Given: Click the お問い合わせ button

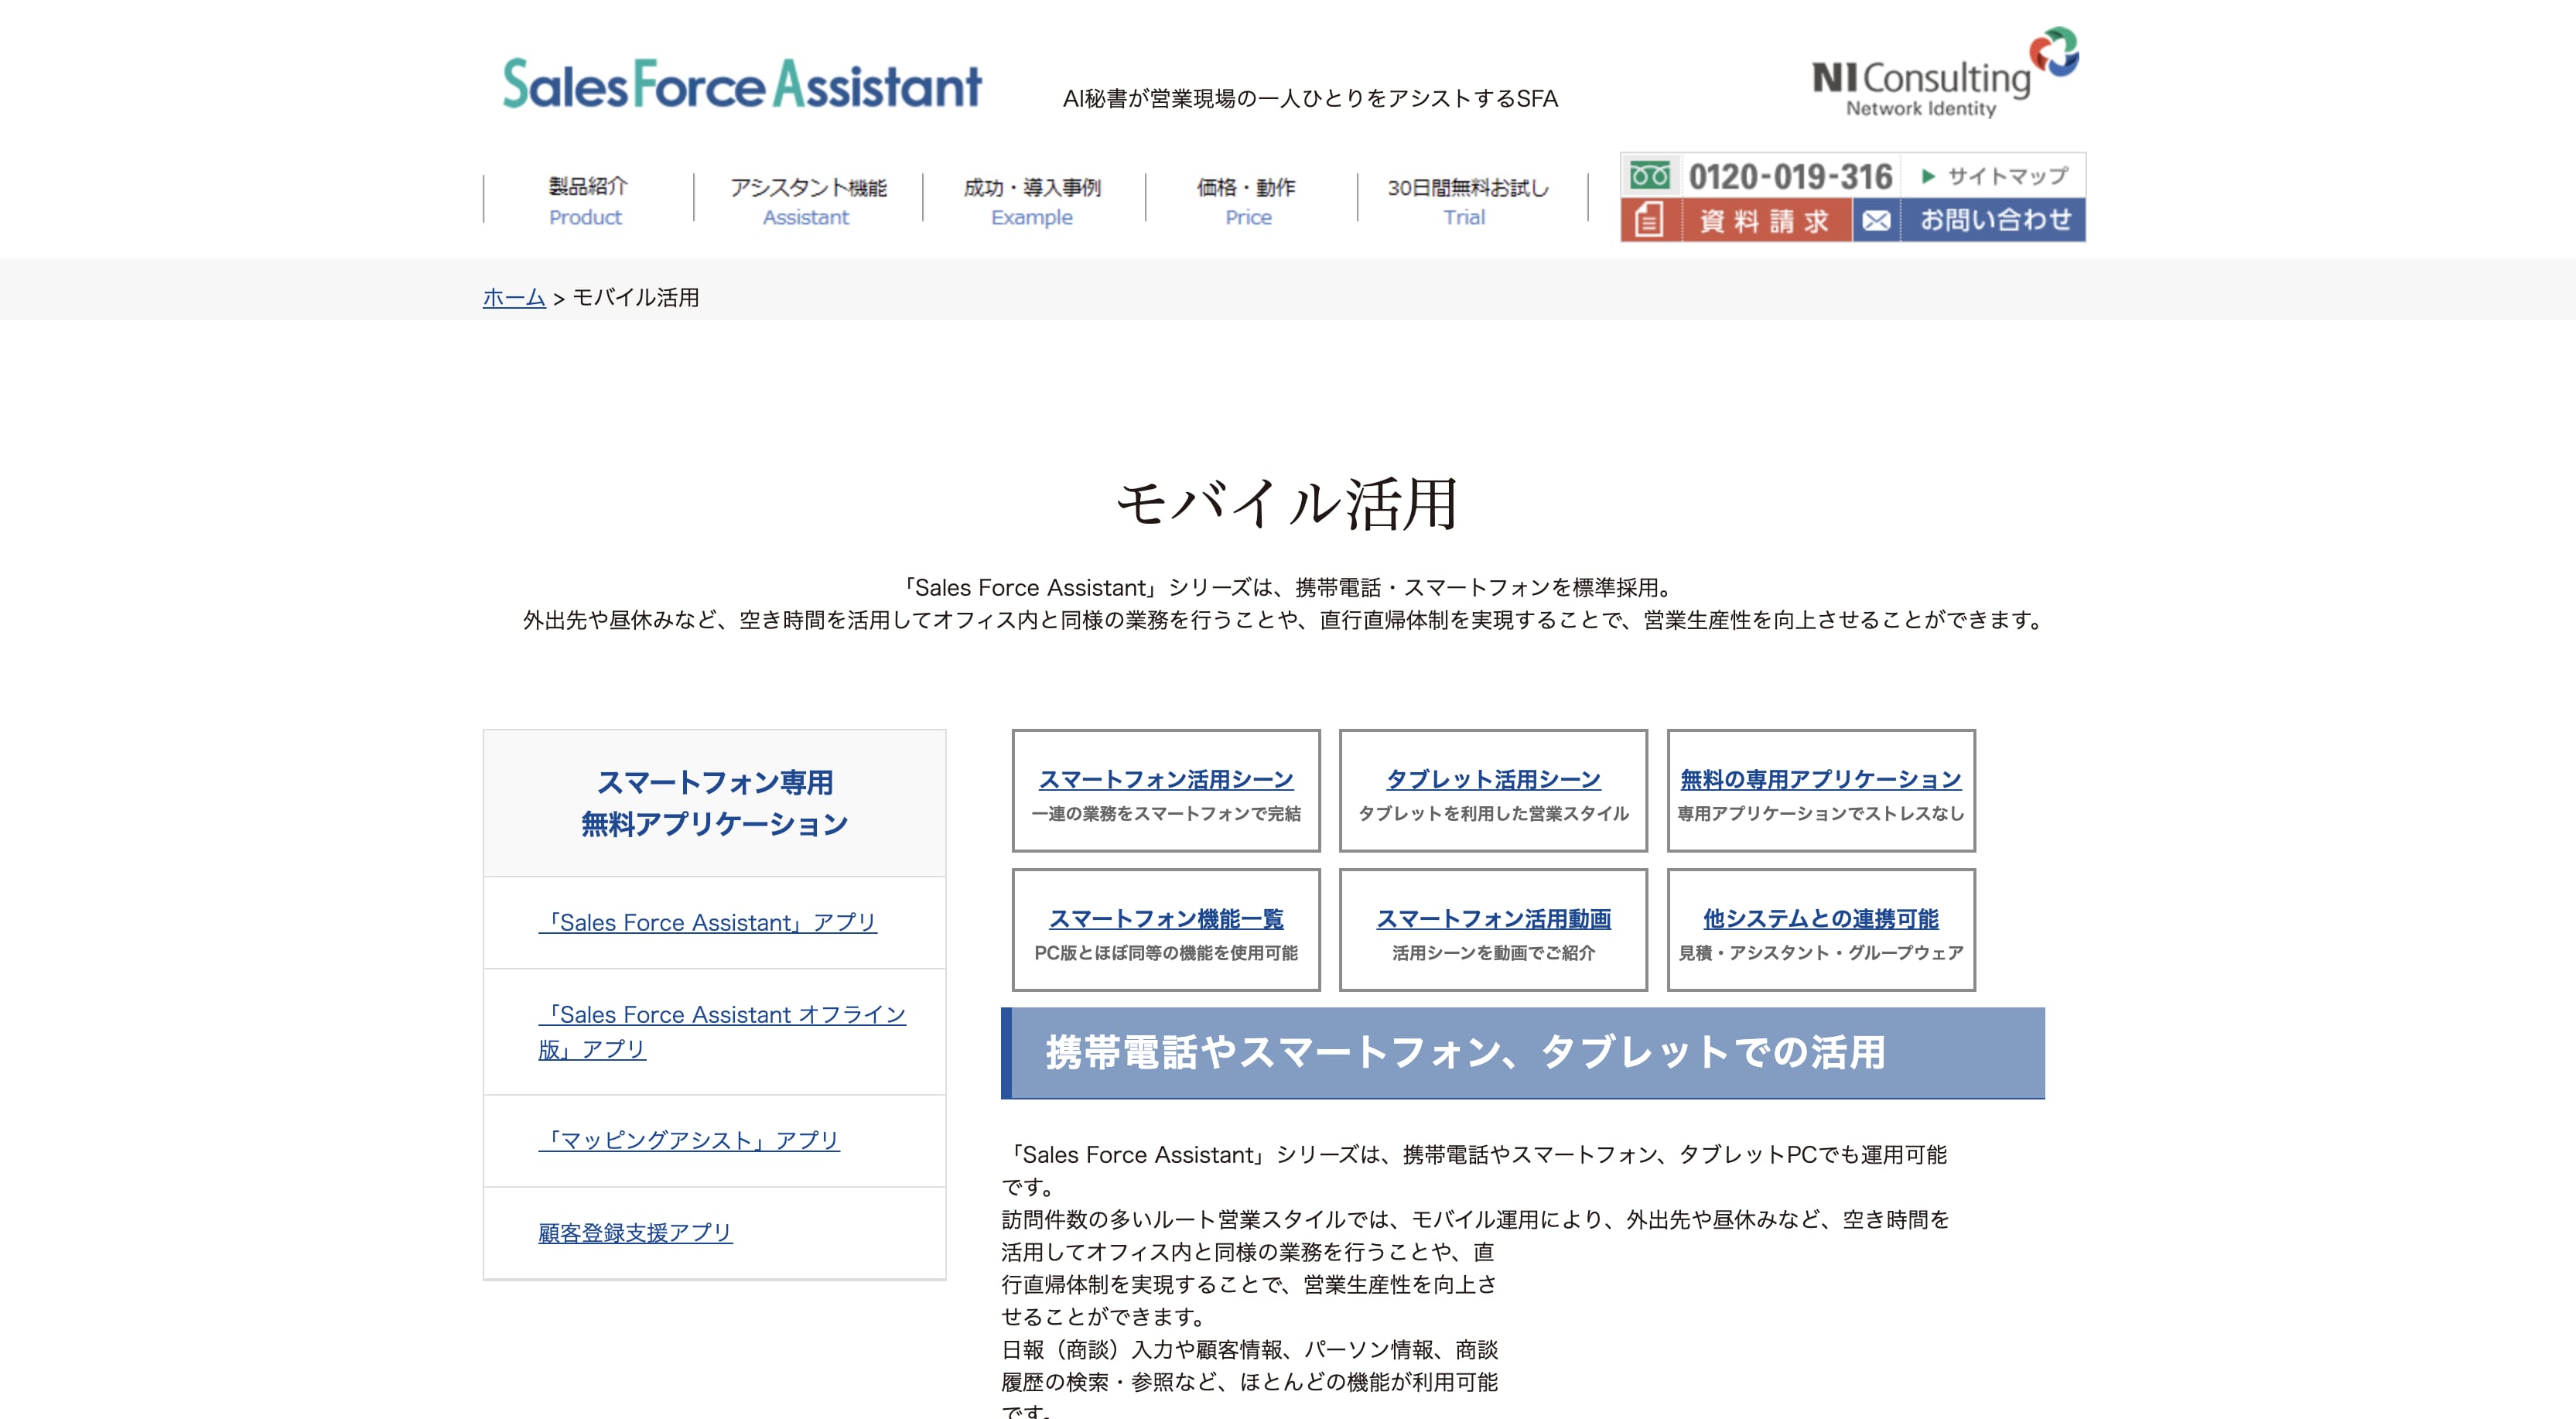Looking at the screenshot, I should [1969, 220].
